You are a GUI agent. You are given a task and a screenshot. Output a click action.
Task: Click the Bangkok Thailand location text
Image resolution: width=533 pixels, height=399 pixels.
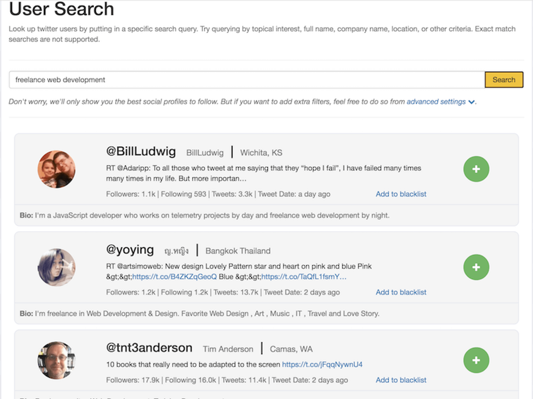click(x=238, y=251)
